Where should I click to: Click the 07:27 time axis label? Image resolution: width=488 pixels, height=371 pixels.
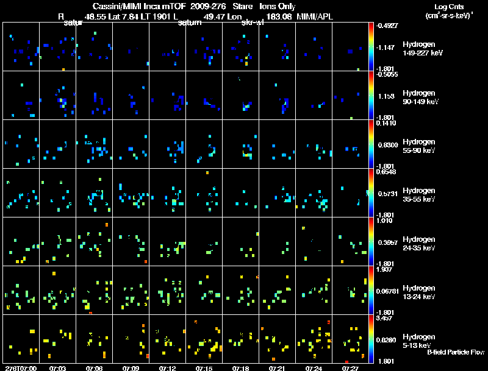pyautogui.click(x=350, y=368)
